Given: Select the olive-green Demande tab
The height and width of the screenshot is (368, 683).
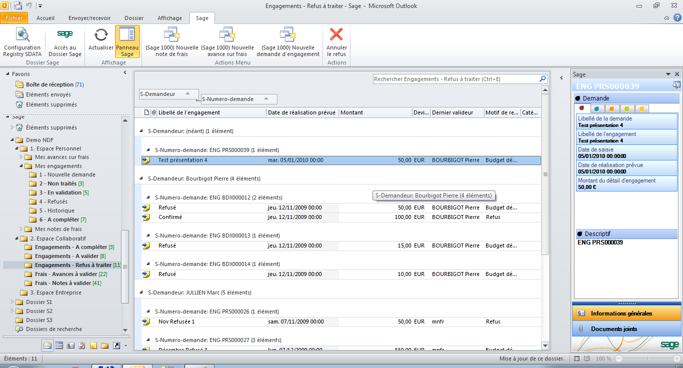Looking at the screenshot, I should 626,108.
